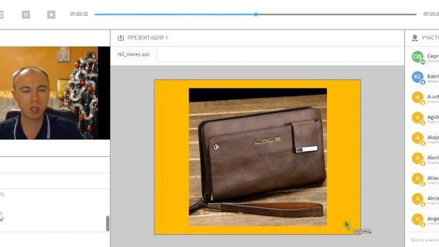
Task: Click the blue K2 moderator avatar
Action: pos(418,77)
